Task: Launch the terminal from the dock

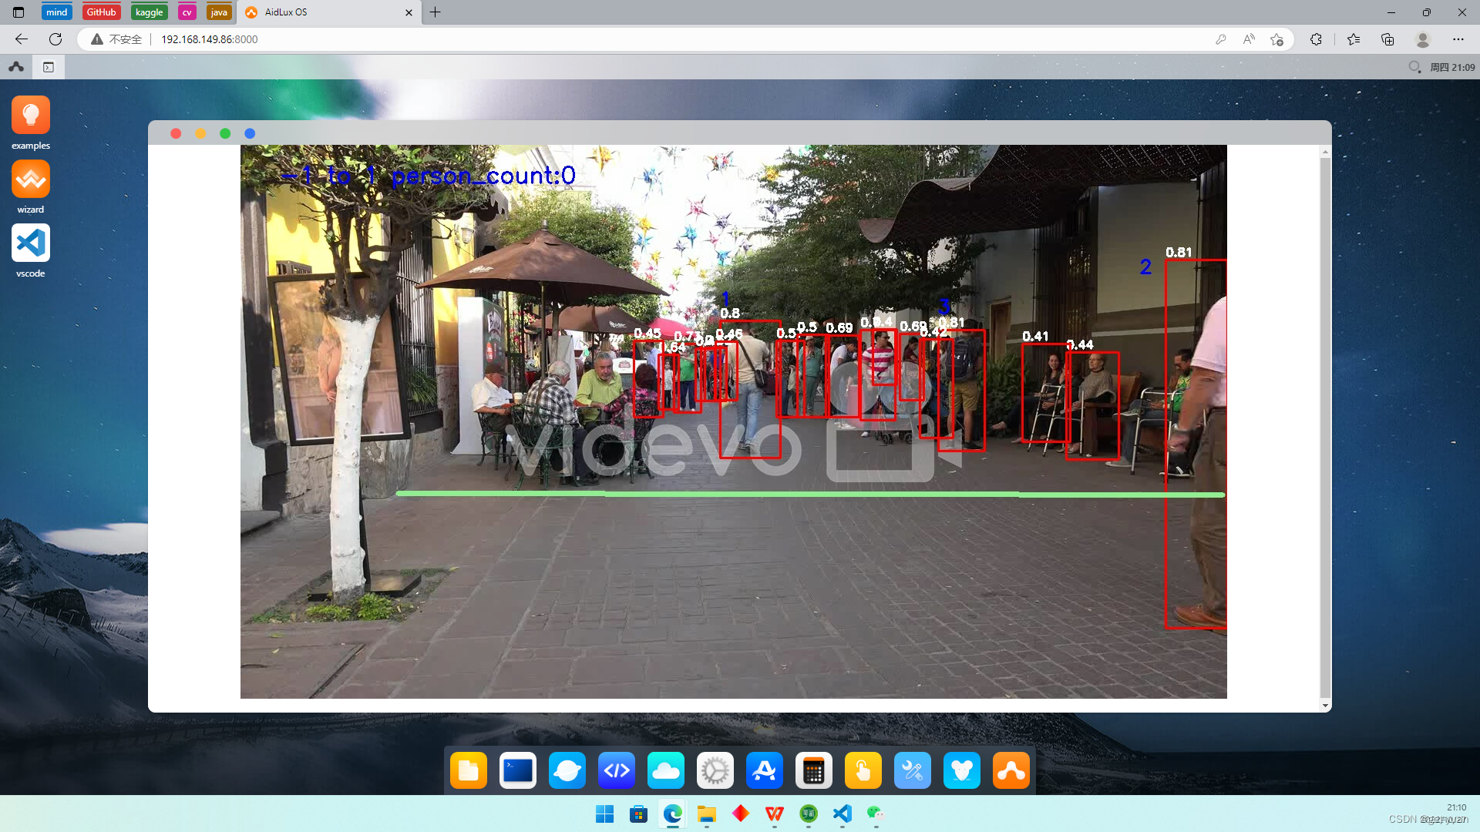Action: (518, 770)
